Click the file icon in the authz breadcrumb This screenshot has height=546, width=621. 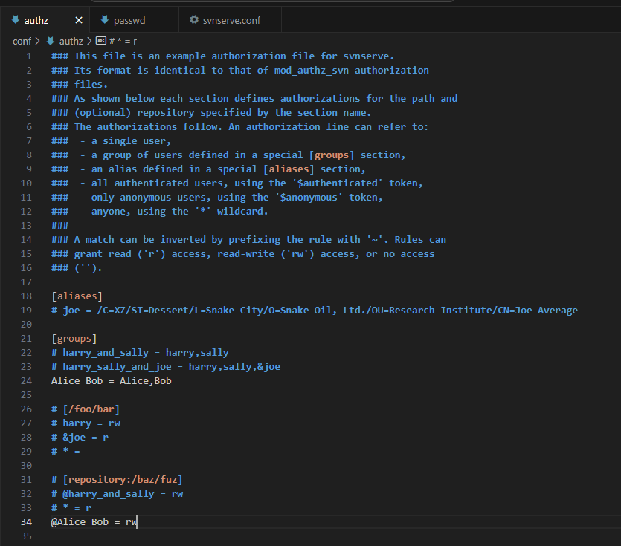[51, 41]
